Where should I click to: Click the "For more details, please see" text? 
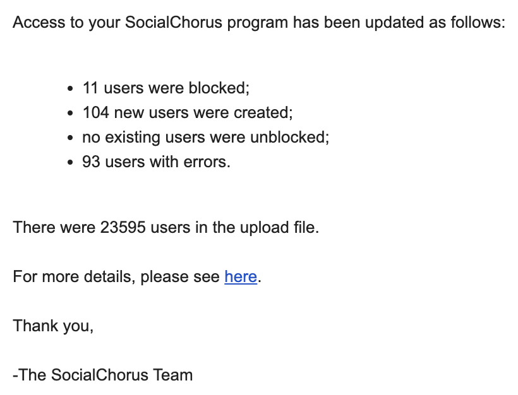click(116, 276)
